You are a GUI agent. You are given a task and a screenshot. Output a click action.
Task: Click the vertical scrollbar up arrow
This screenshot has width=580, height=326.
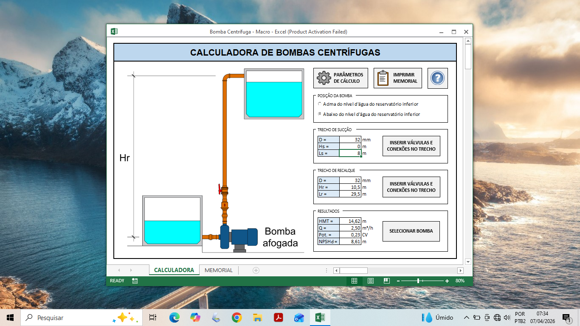(468, 41)
